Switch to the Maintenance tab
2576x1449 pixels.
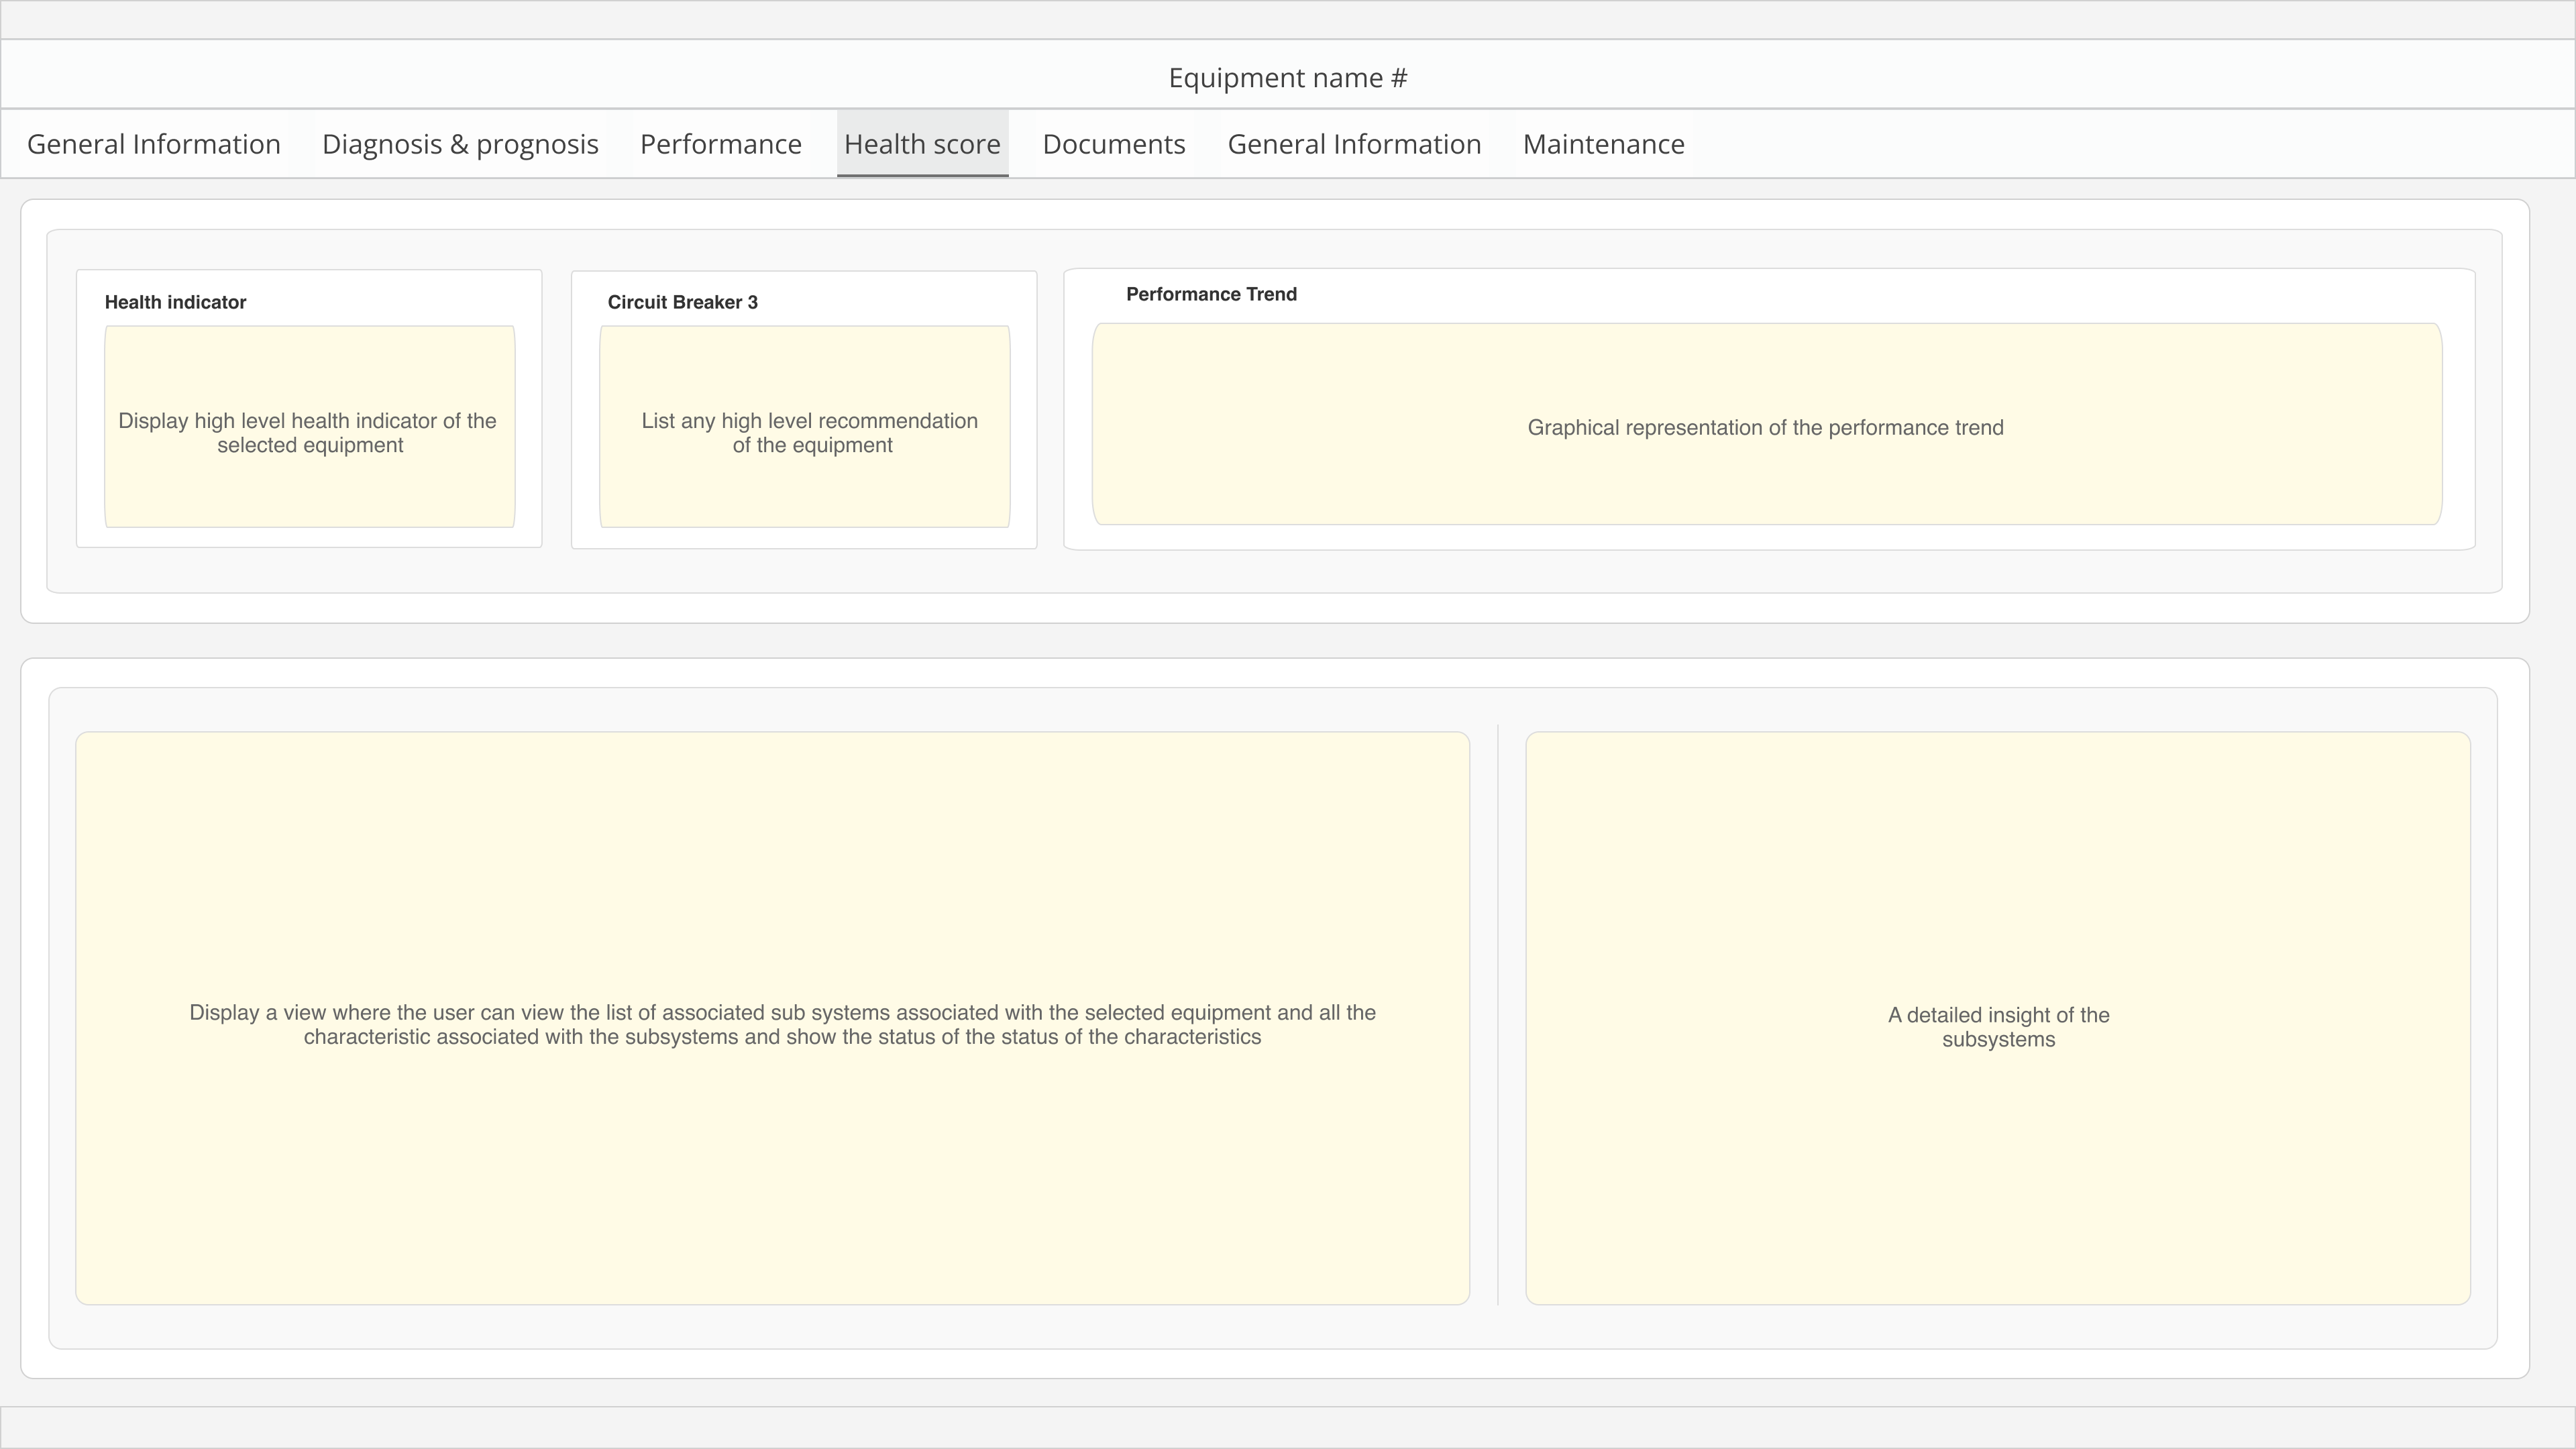coord(1603,144)
